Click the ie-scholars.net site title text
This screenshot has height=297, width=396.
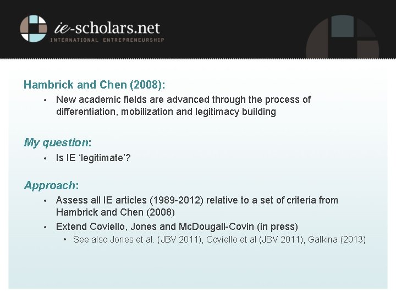coord(107,28)
